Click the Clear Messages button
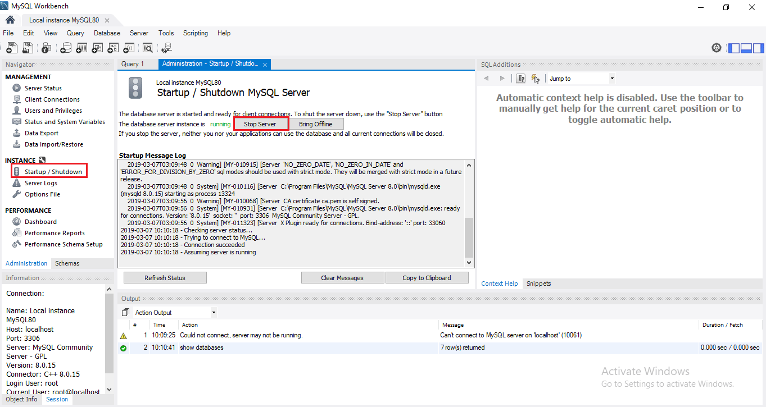Image resolution: width=766 pixels, height=407 pixels. [x=342, y=278]
